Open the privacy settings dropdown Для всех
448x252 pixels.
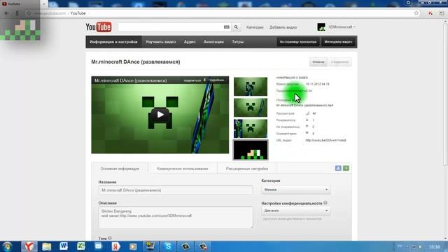click(x=296, y=211)
